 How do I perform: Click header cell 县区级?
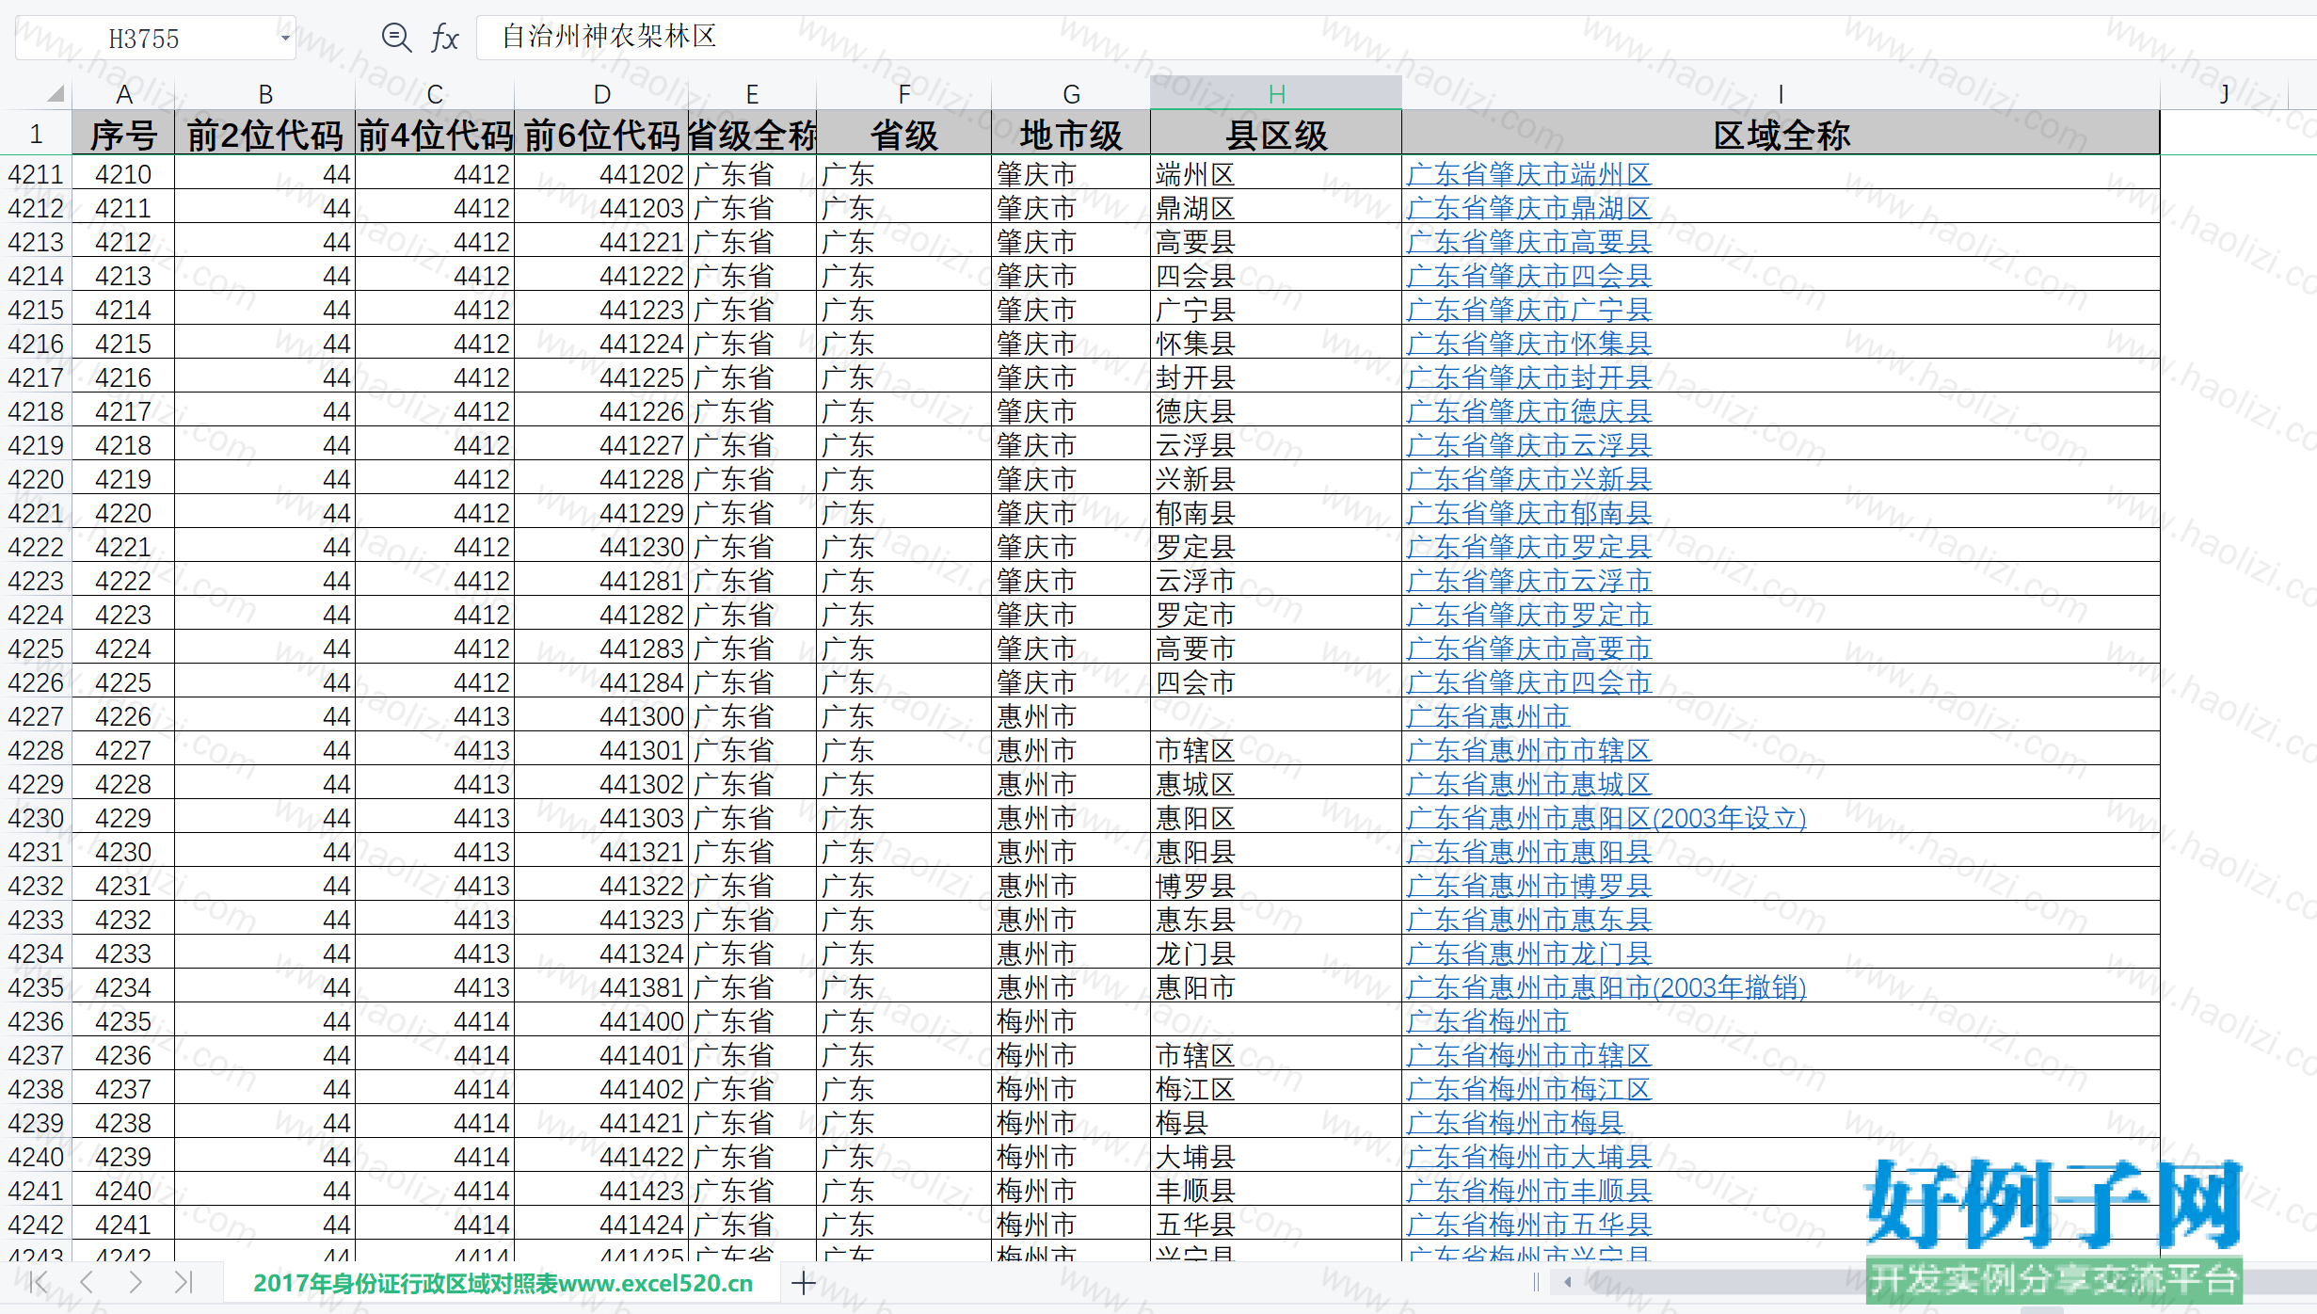pos(1276,134)
